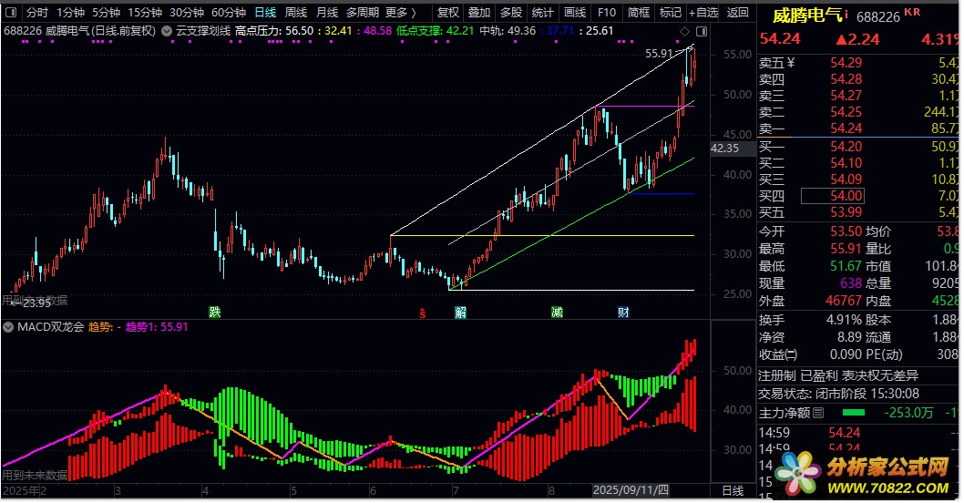964x503 pixels.
Task: Click the green 减 event marker
Action: coord(556,312)
